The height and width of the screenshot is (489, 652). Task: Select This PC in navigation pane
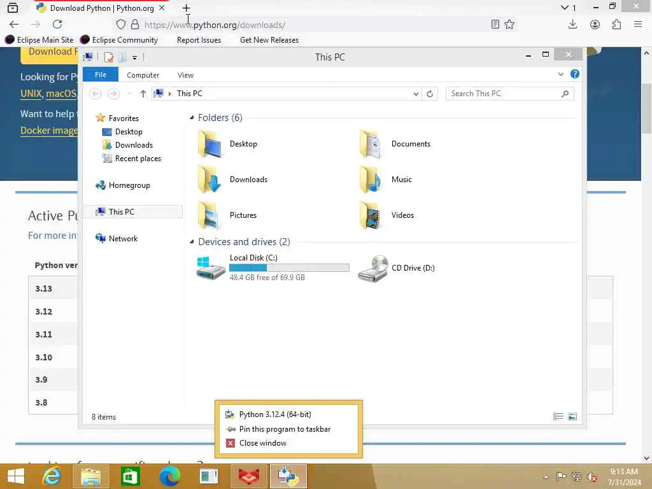pos(134,211)
